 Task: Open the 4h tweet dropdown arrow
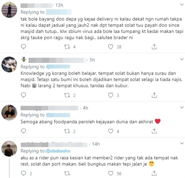click(182, 107)
